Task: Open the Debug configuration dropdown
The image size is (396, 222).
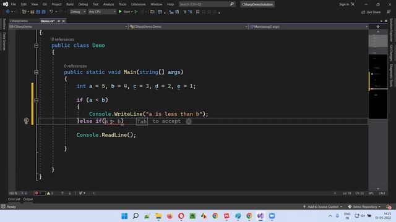Action: click(x=77, y=12)
